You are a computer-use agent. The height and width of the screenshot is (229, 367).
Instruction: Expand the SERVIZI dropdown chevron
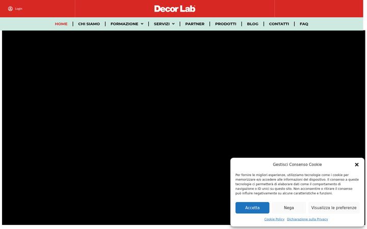173,24
